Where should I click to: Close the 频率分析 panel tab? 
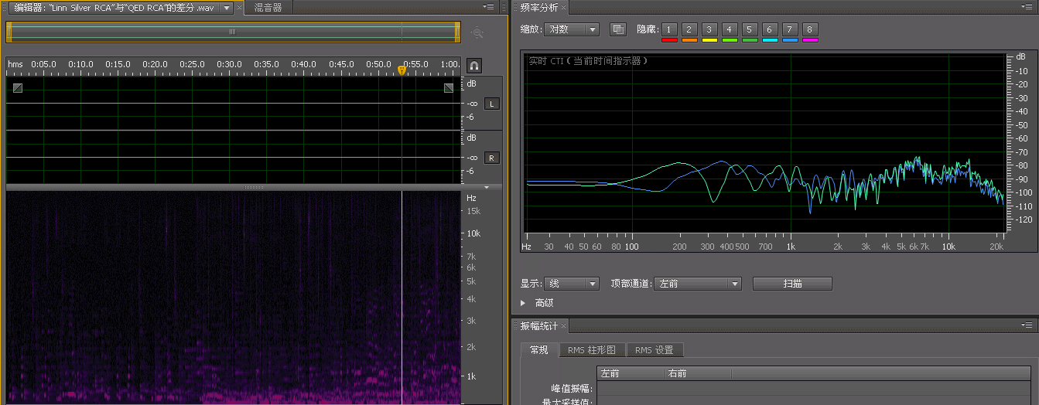pos(564,8)
